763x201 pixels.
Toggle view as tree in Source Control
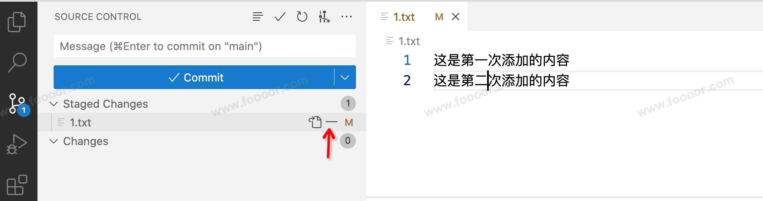coord(258,17)
